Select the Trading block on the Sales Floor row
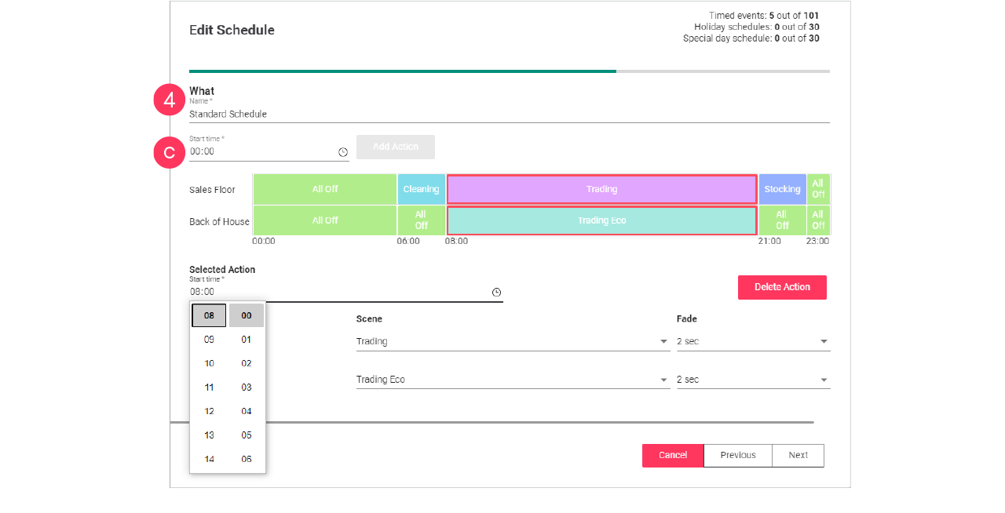 pos(601,189)
